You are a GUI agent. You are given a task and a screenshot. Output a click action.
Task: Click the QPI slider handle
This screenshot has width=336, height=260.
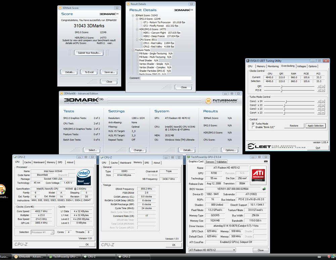[282, 86]
